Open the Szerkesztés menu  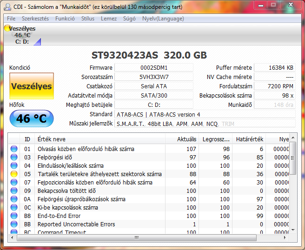point(35,19)
